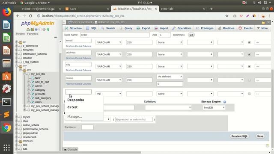The height and width of the screenshot is (154, 274).
Task: Toggle Null checkbox for address column
Action: (x=249, y=54)
